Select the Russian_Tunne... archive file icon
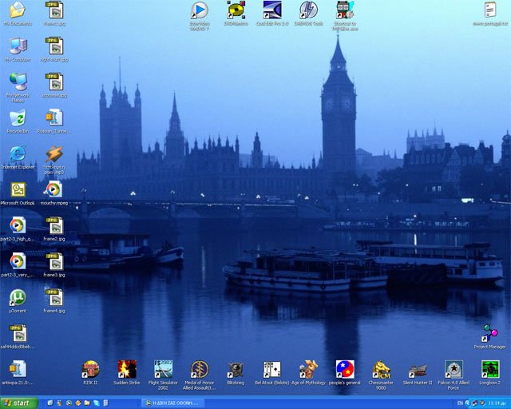This screenshot has width=511, height=409. click(54, 117)
